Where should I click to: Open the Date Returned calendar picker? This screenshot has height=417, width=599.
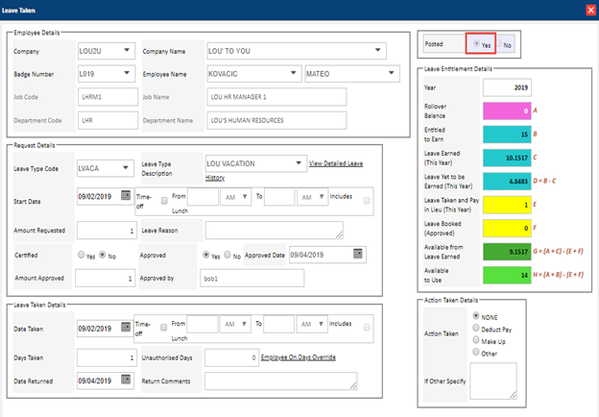126,380
